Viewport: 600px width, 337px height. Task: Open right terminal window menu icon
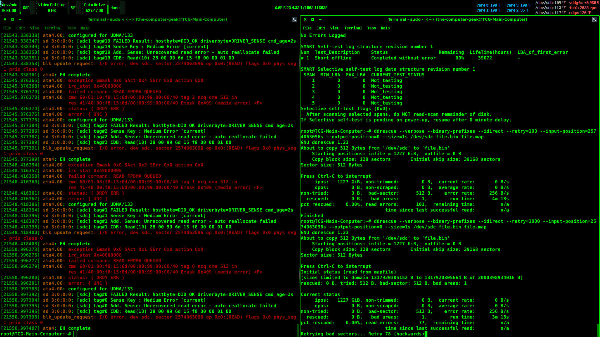point(594,19)
